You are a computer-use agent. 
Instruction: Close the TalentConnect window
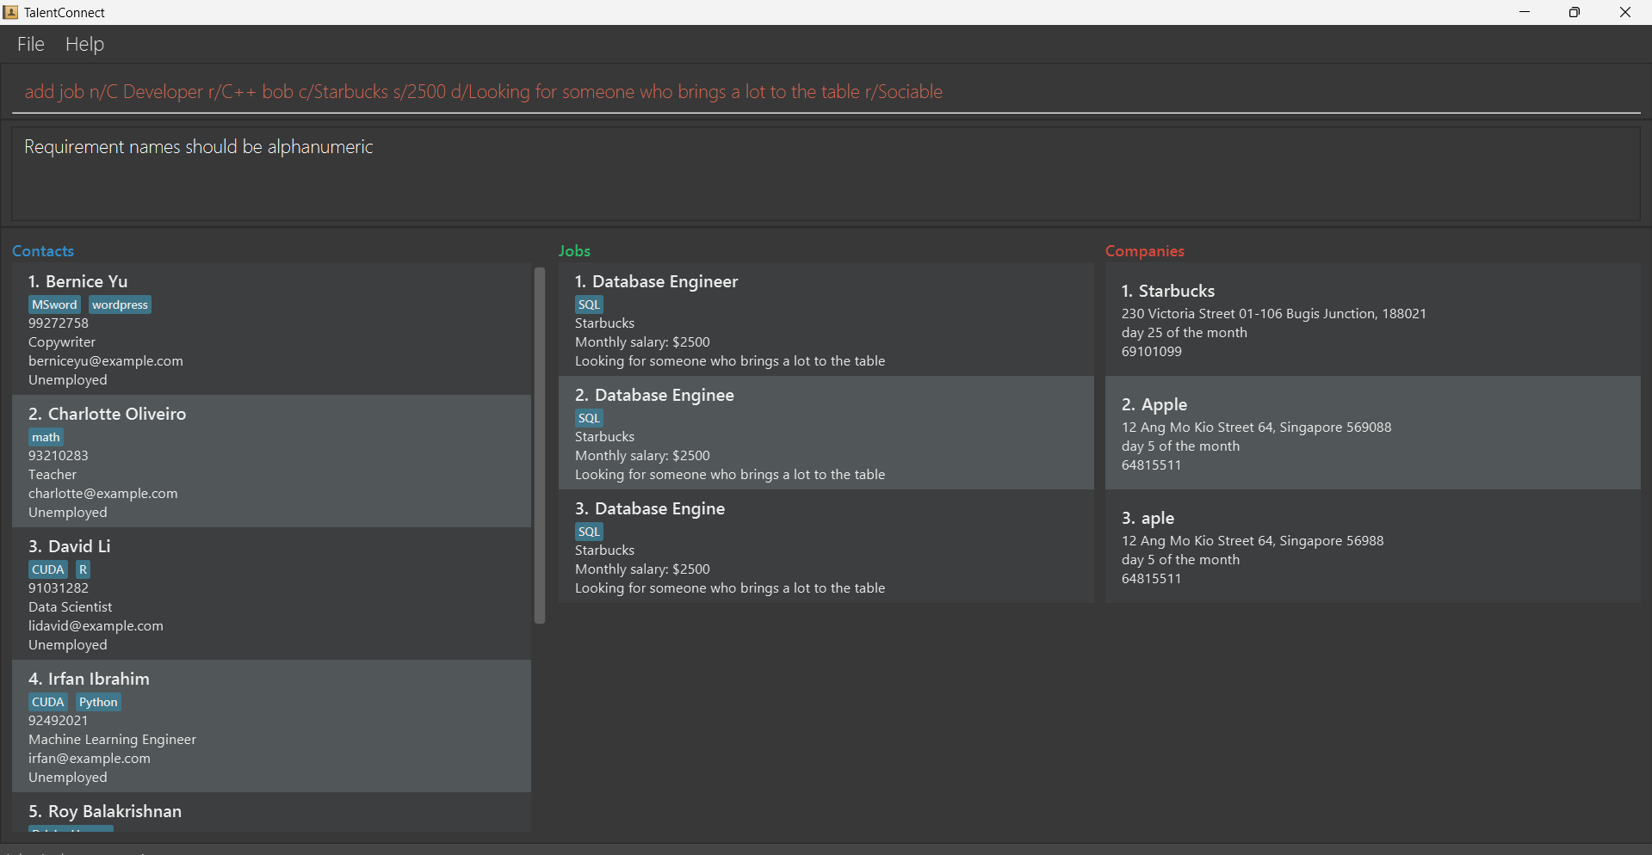coord(1625,12)
